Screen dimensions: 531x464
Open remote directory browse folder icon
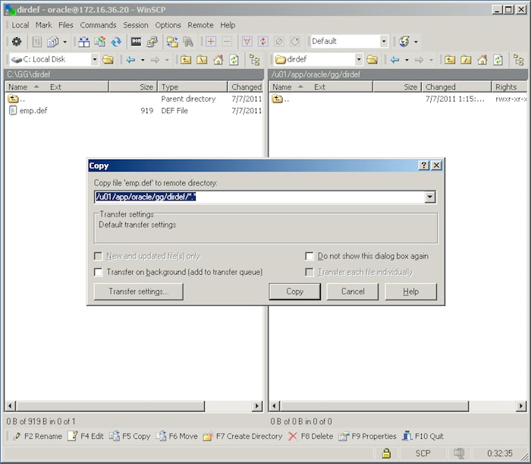[x=372, y=60]
